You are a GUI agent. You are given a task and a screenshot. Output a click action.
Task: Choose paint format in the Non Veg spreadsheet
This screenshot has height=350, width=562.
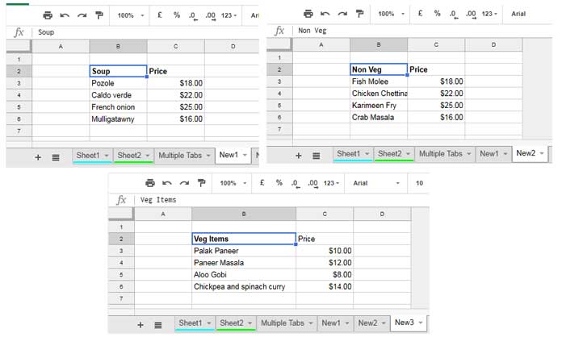[x=359, y=13]
